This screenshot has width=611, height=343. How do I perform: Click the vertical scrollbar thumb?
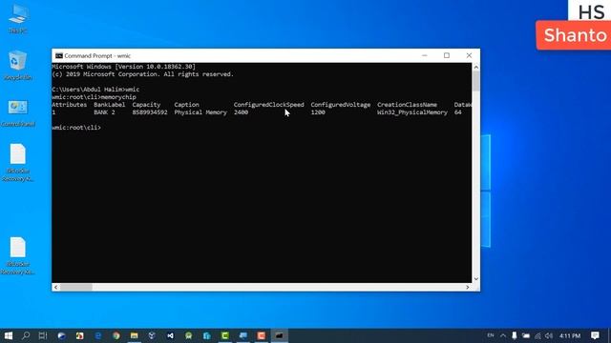click(x=475, y=81)
